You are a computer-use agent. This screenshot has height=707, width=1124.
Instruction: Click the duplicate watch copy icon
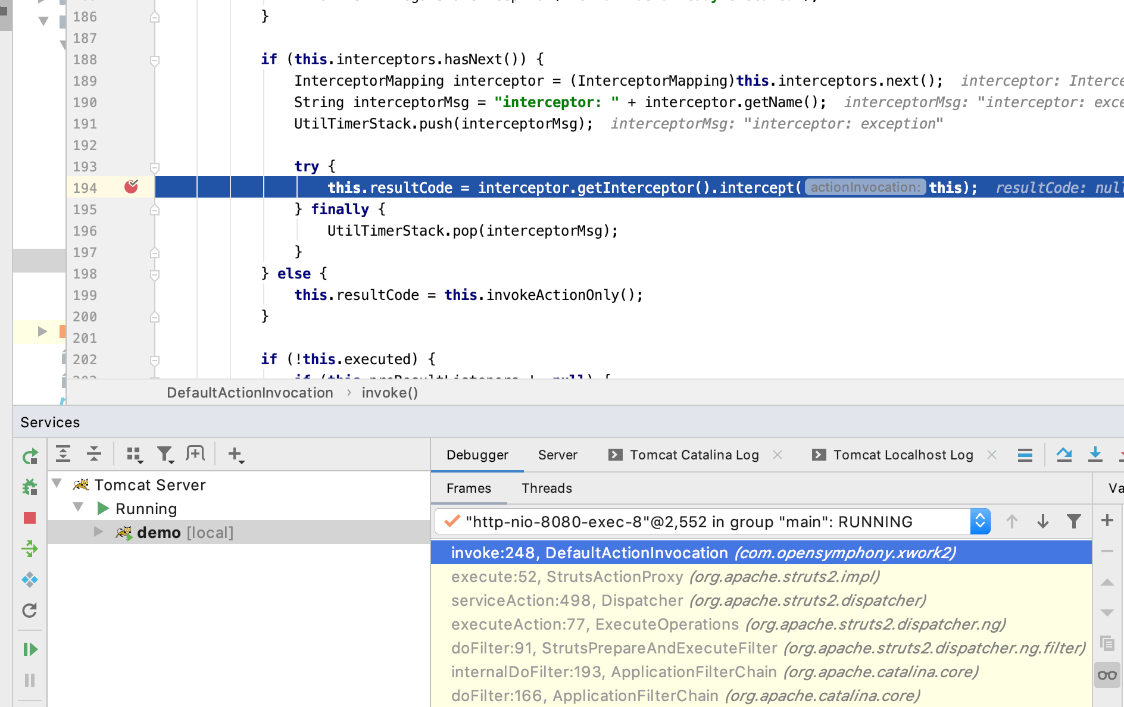1107,643
